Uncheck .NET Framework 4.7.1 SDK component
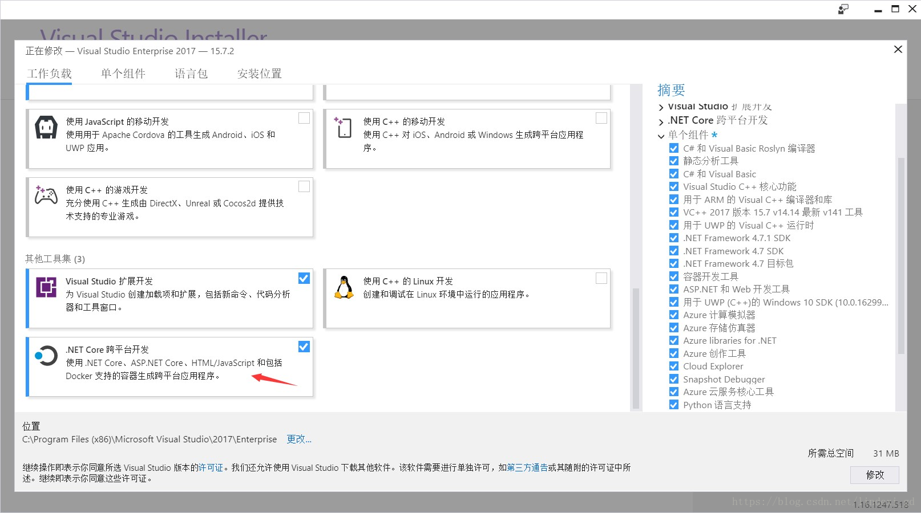 (x=674, y=238)
